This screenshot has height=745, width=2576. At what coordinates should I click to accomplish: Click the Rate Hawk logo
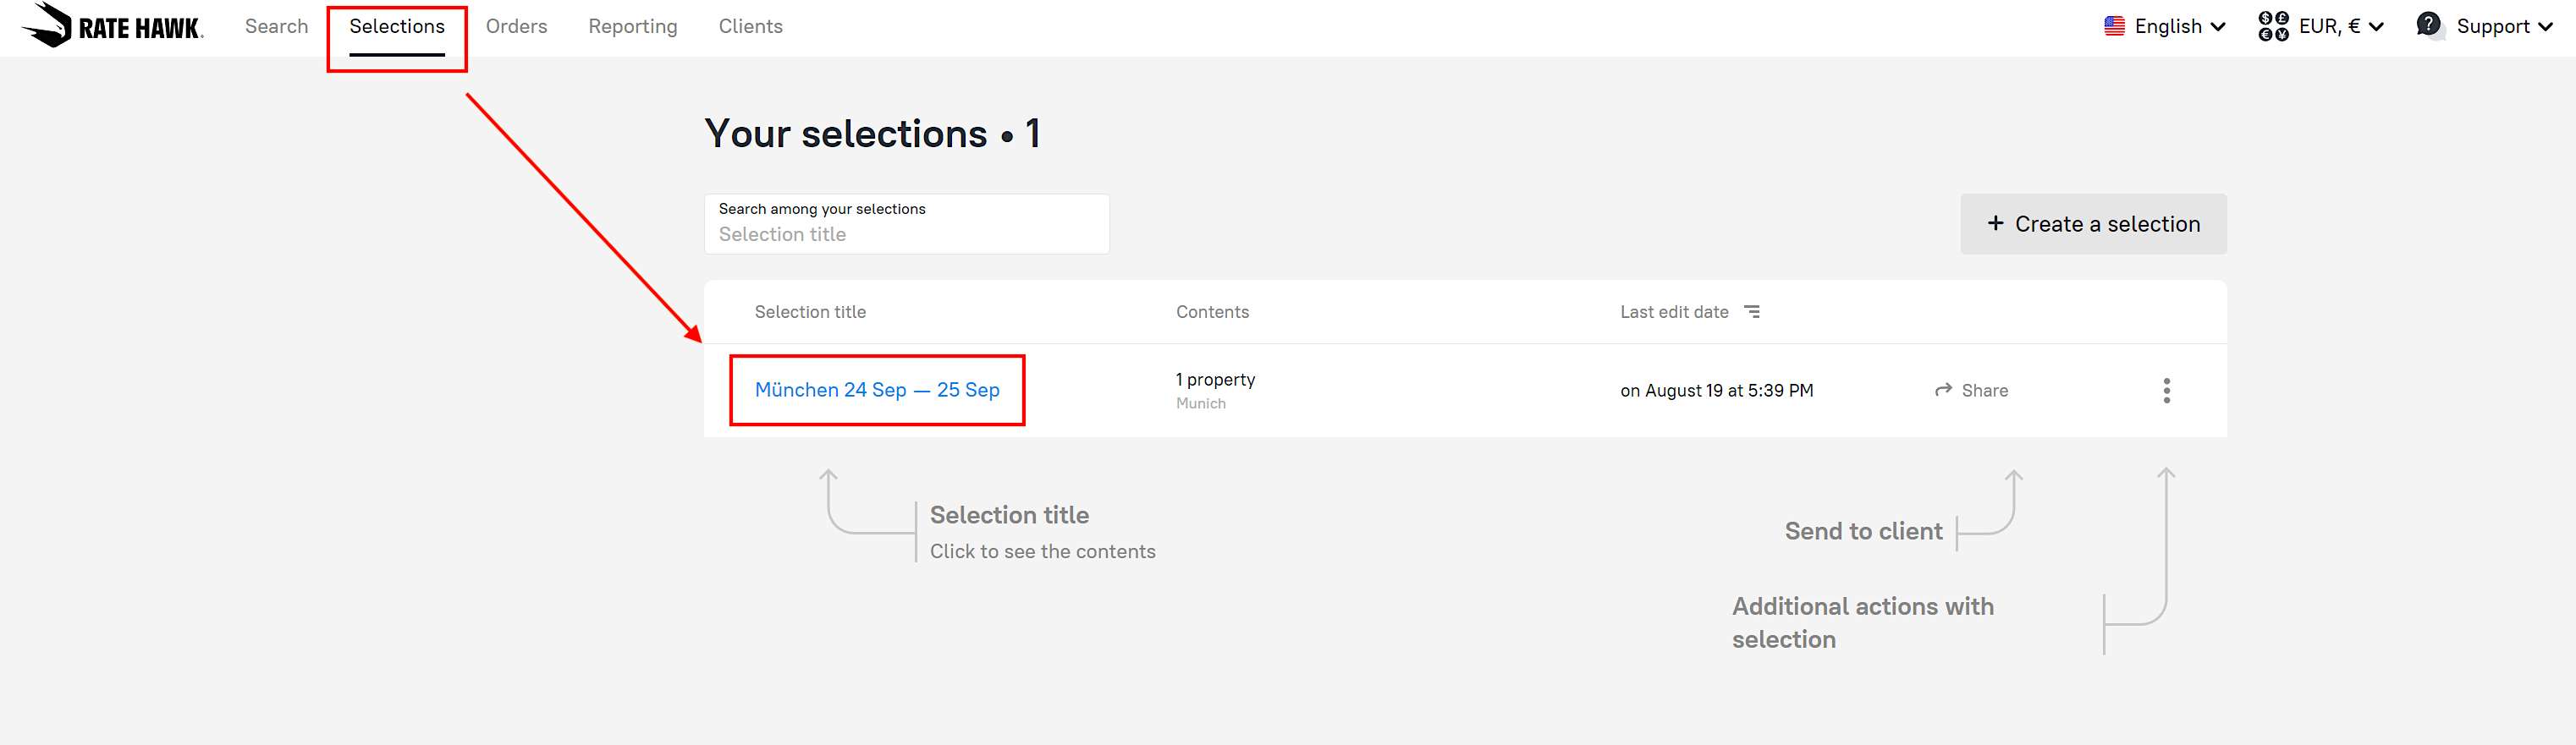(112, 26)
